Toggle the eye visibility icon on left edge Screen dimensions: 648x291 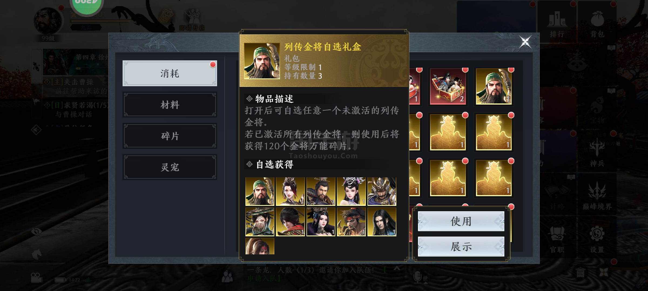(x=36, y=232)
